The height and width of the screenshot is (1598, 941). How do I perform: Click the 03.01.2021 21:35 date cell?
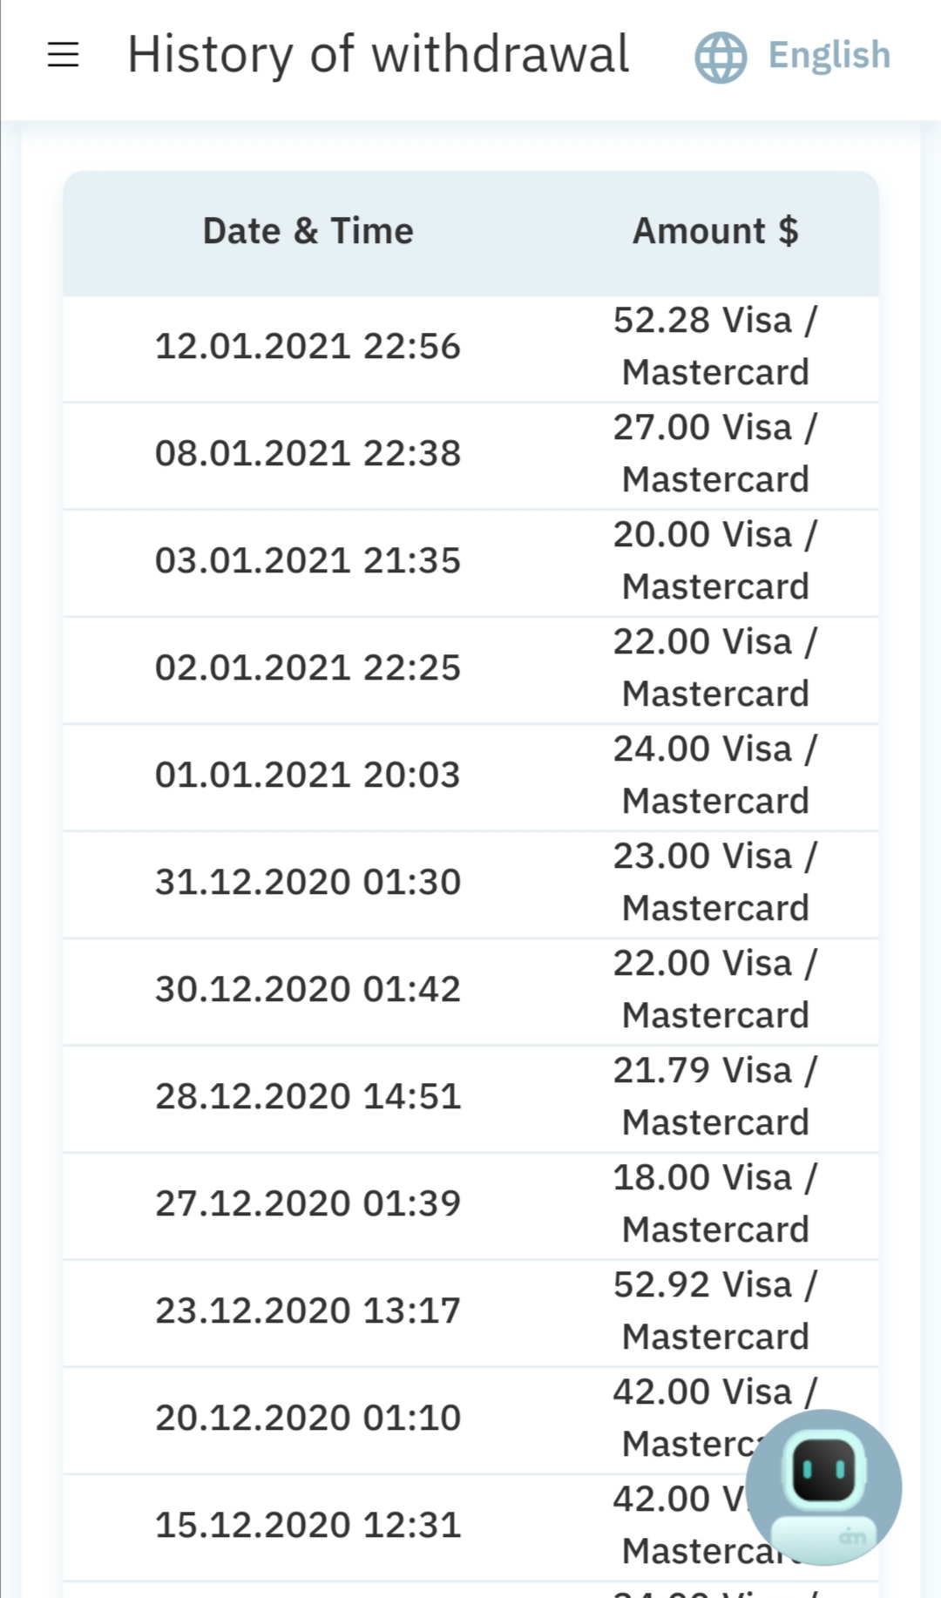tap(308, 561)
